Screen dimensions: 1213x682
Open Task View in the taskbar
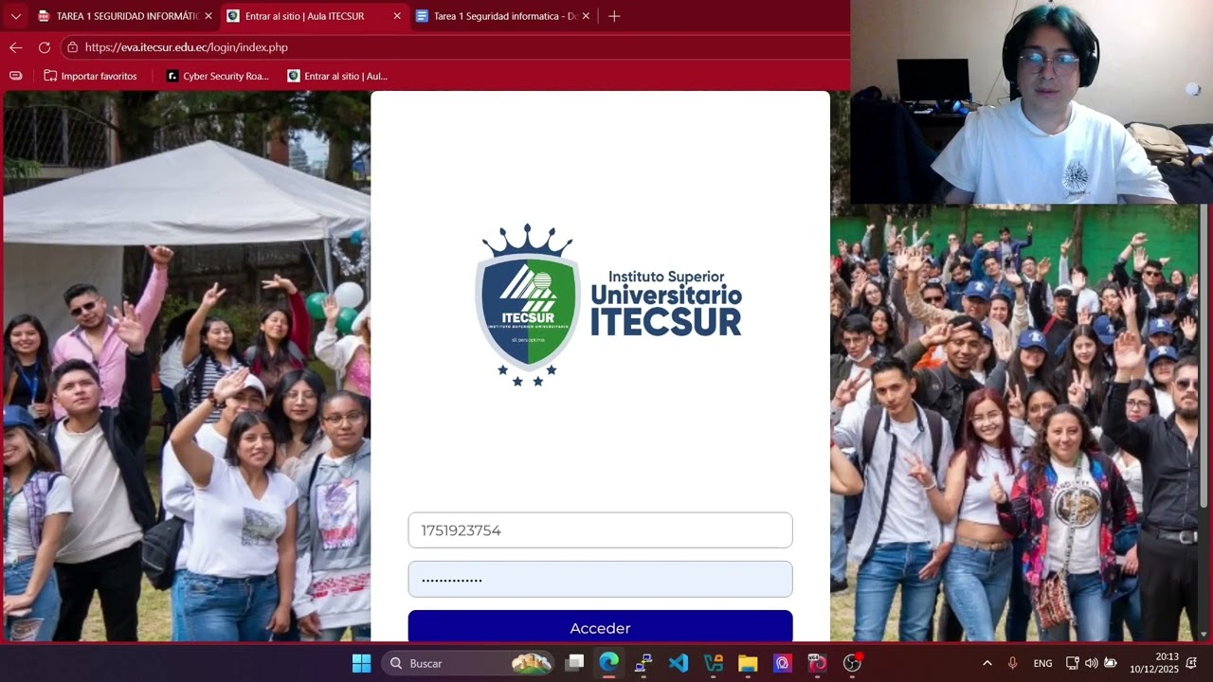pyautogui.click(x=574, y=663)
